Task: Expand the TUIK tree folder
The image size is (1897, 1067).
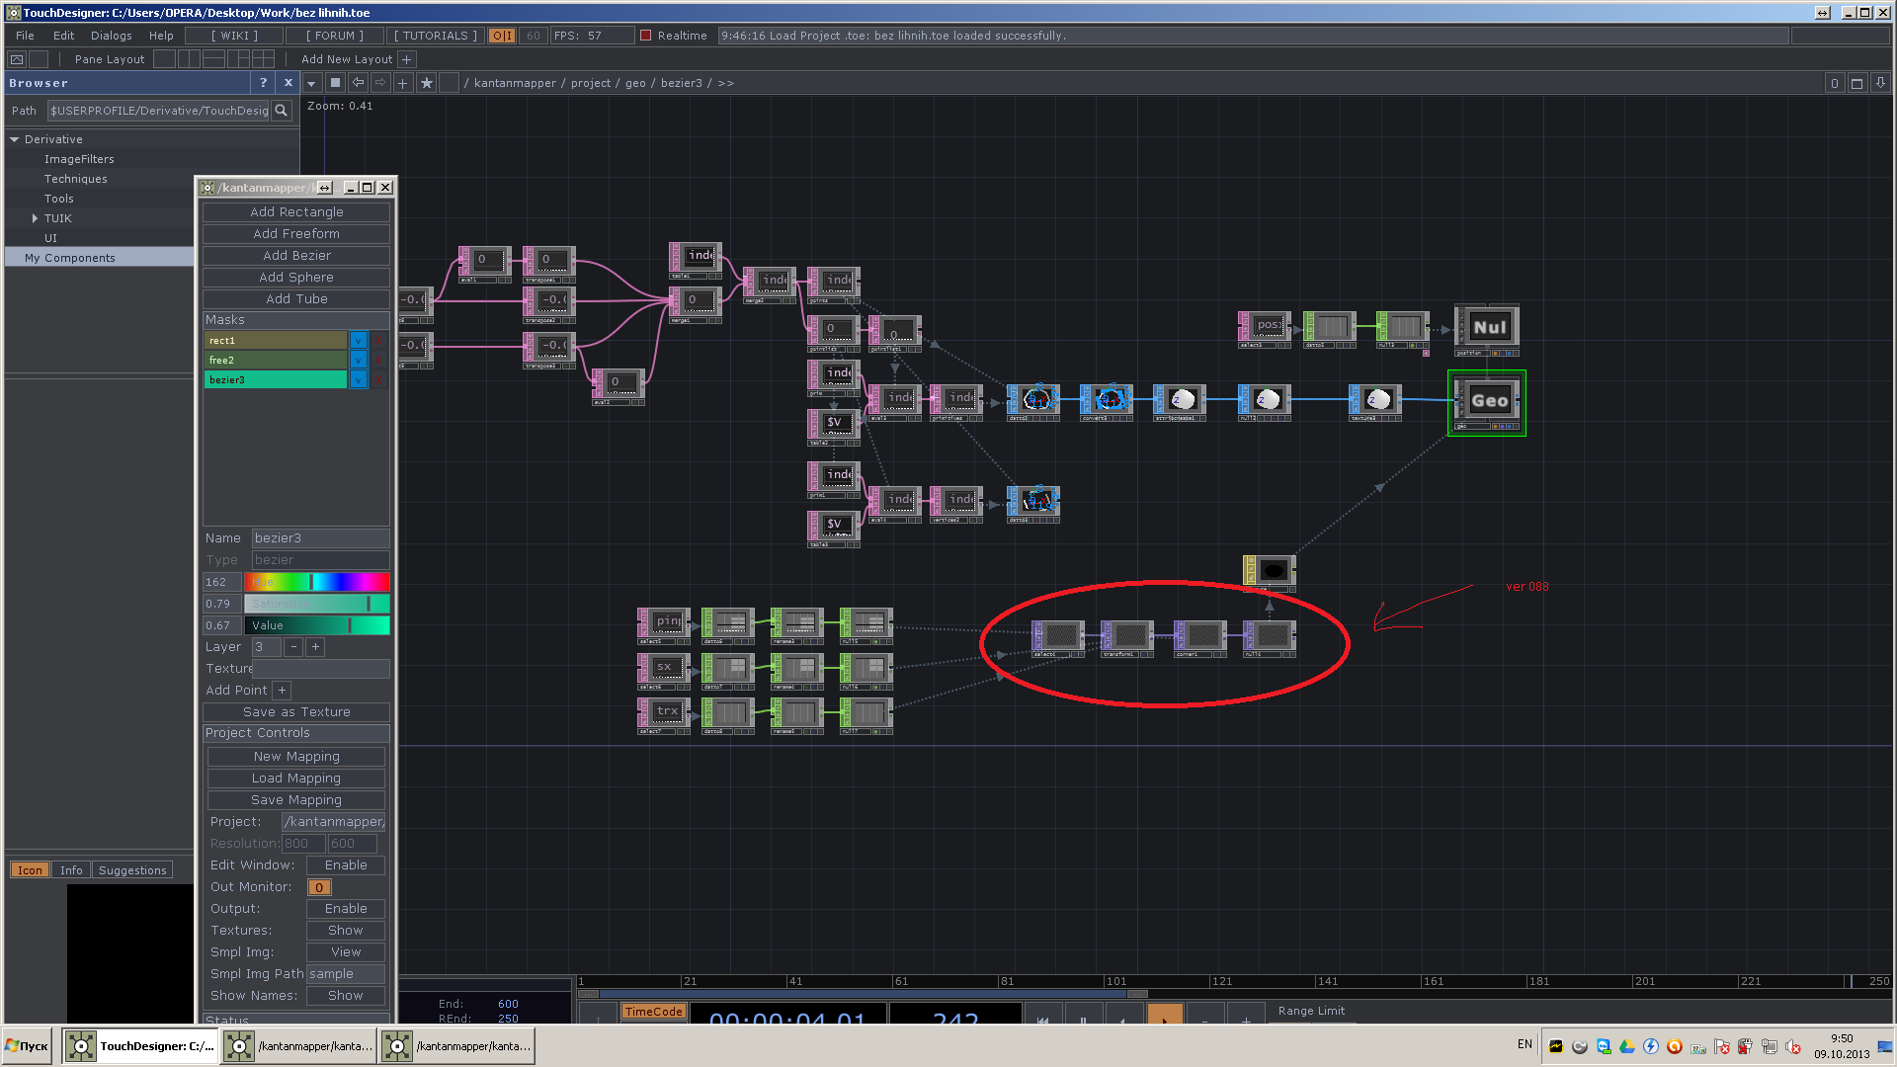Action: (x=35, y=218)
